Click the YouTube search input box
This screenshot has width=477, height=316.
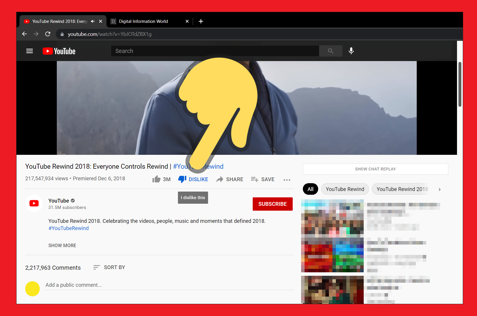click(x=215, y=51)
